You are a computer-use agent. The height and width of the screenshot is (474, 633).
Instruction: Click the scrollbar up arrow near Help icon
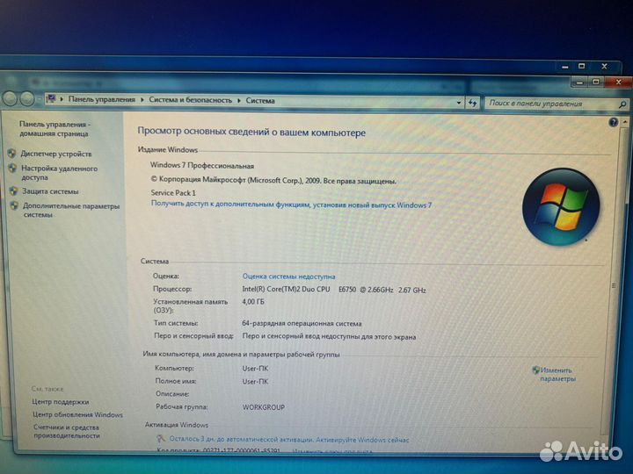[x=625, y=122]
